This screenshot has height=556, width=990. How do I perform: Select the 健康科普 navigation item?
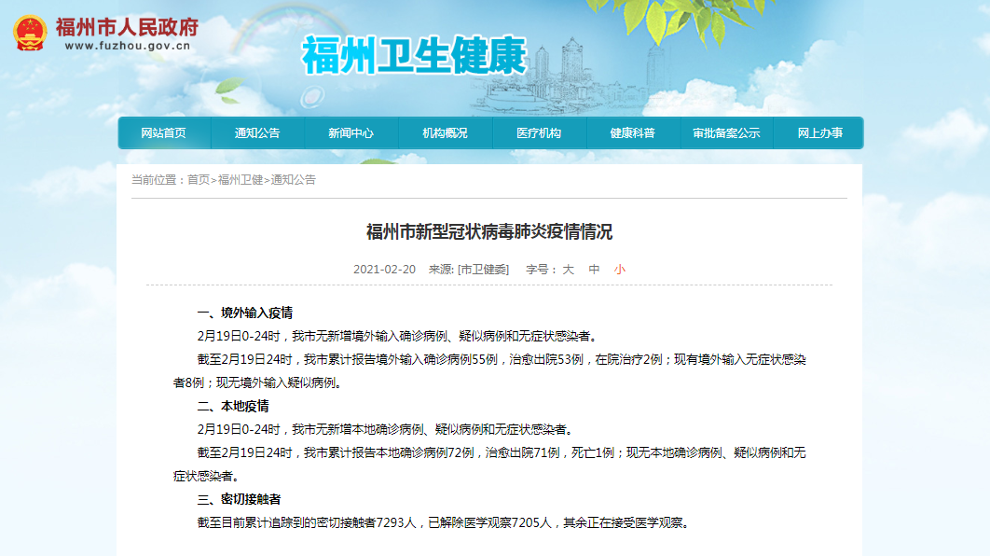[x=633, y=132]
